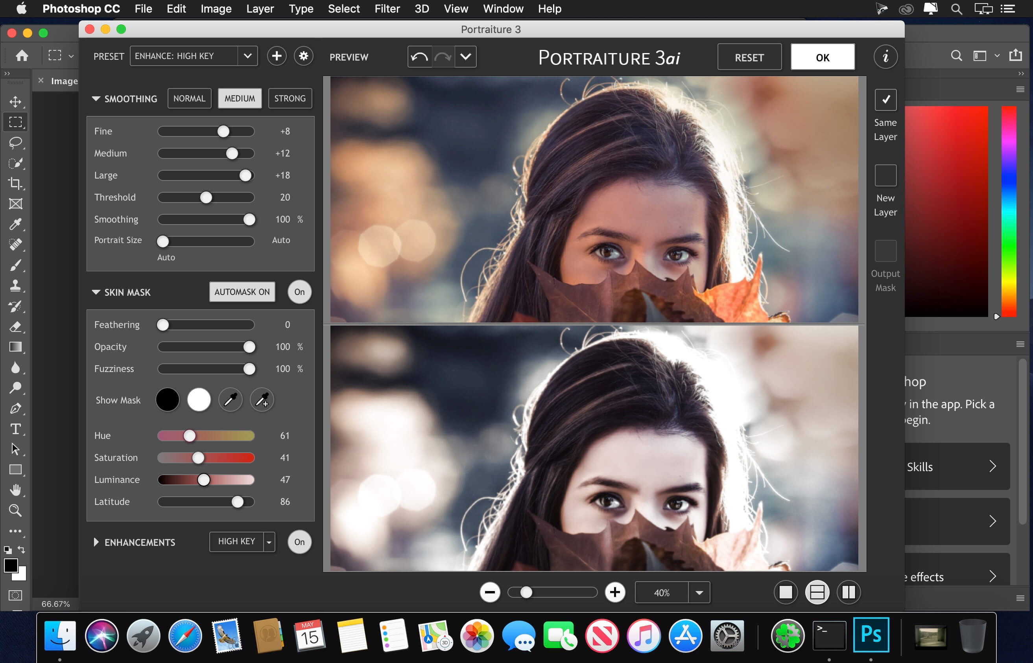Open the preview split-view dropdown
Image resolution: width=1033 pixels, height=663 pixels.
[466, 57]
